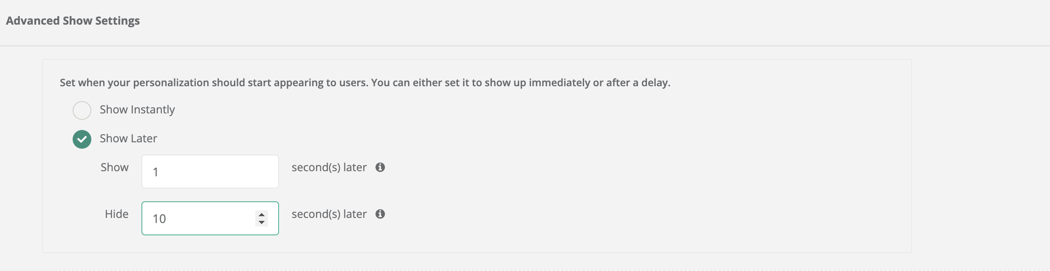Click "second(s) later" text after Show field
Viewport: 1050px width, 271px height.
(x=329, y=167)
